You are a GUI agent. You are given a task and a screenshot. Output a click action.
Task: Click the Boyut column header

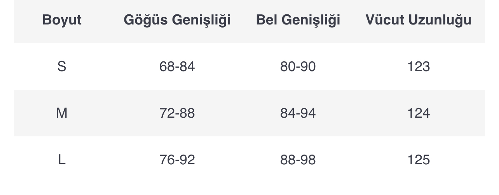(x=62, y=20)
